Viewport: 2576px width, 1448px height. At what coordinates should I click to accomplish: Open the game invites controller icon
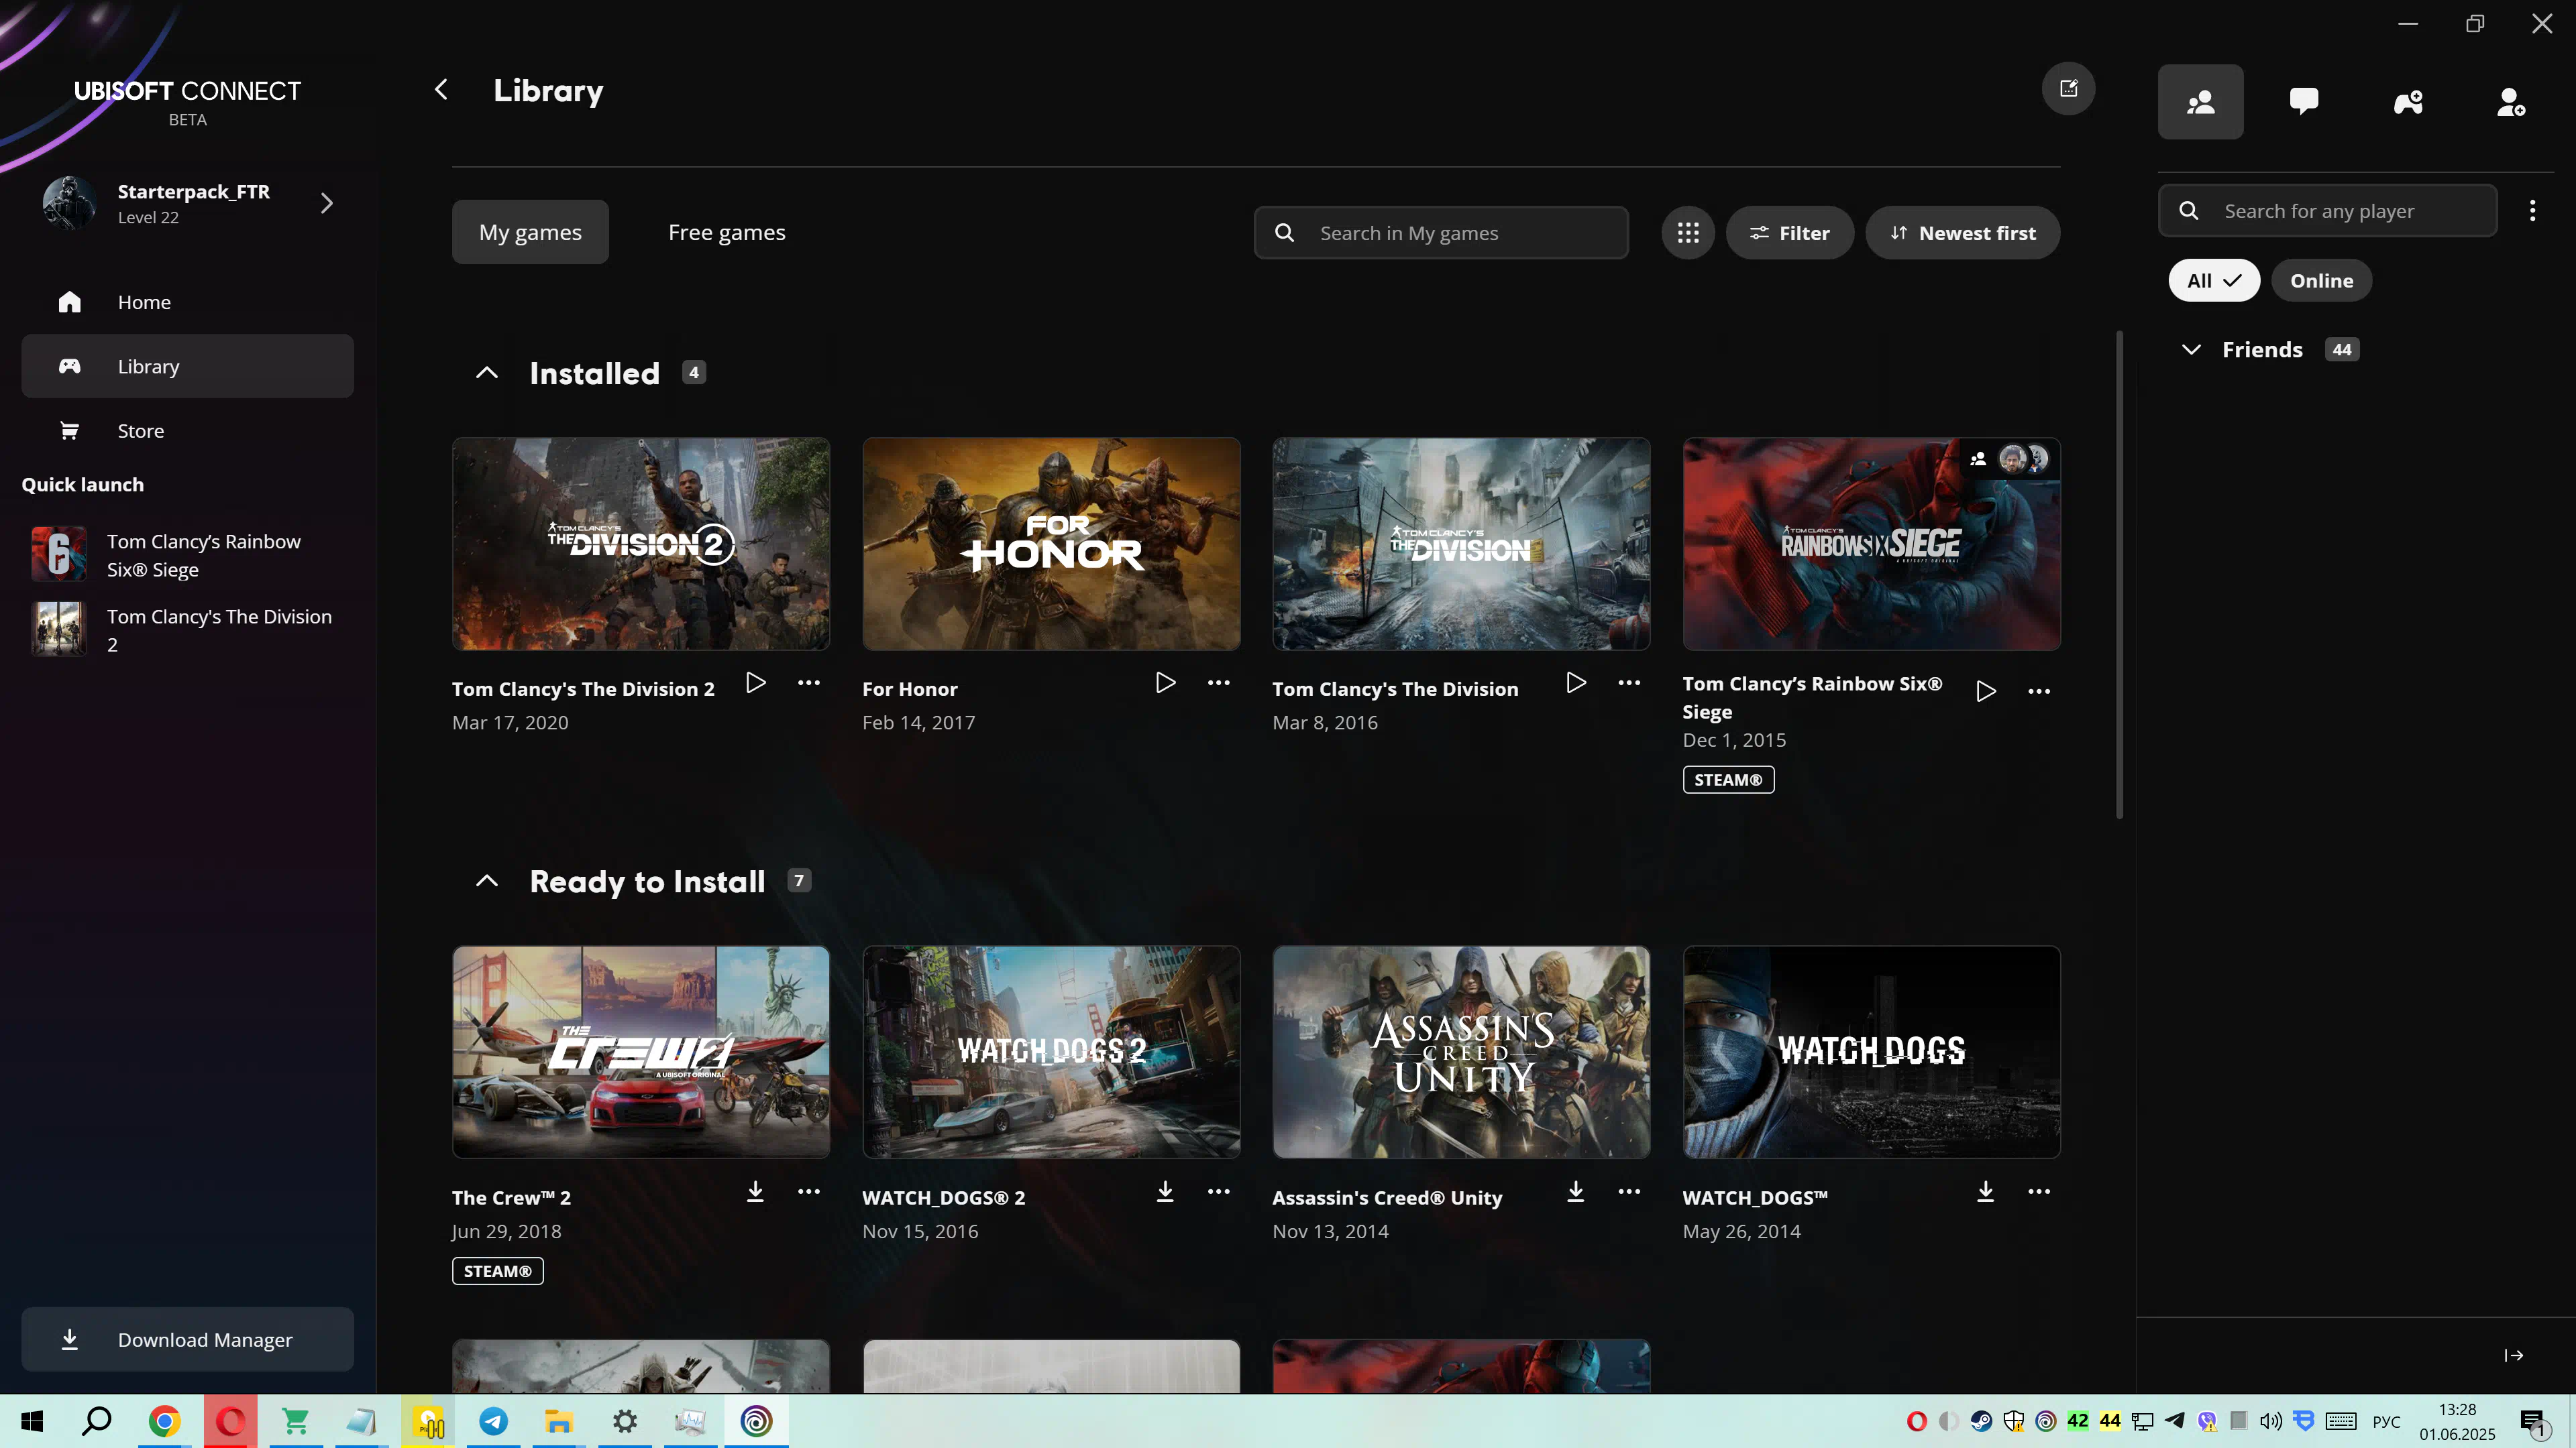pyautogui.click(x=2408, y=102)
